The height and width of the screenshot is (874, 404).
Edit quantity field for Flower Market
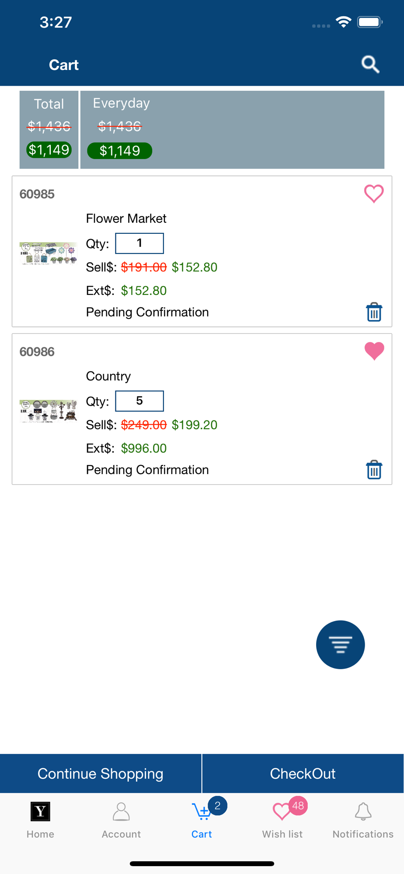point(139,243)
